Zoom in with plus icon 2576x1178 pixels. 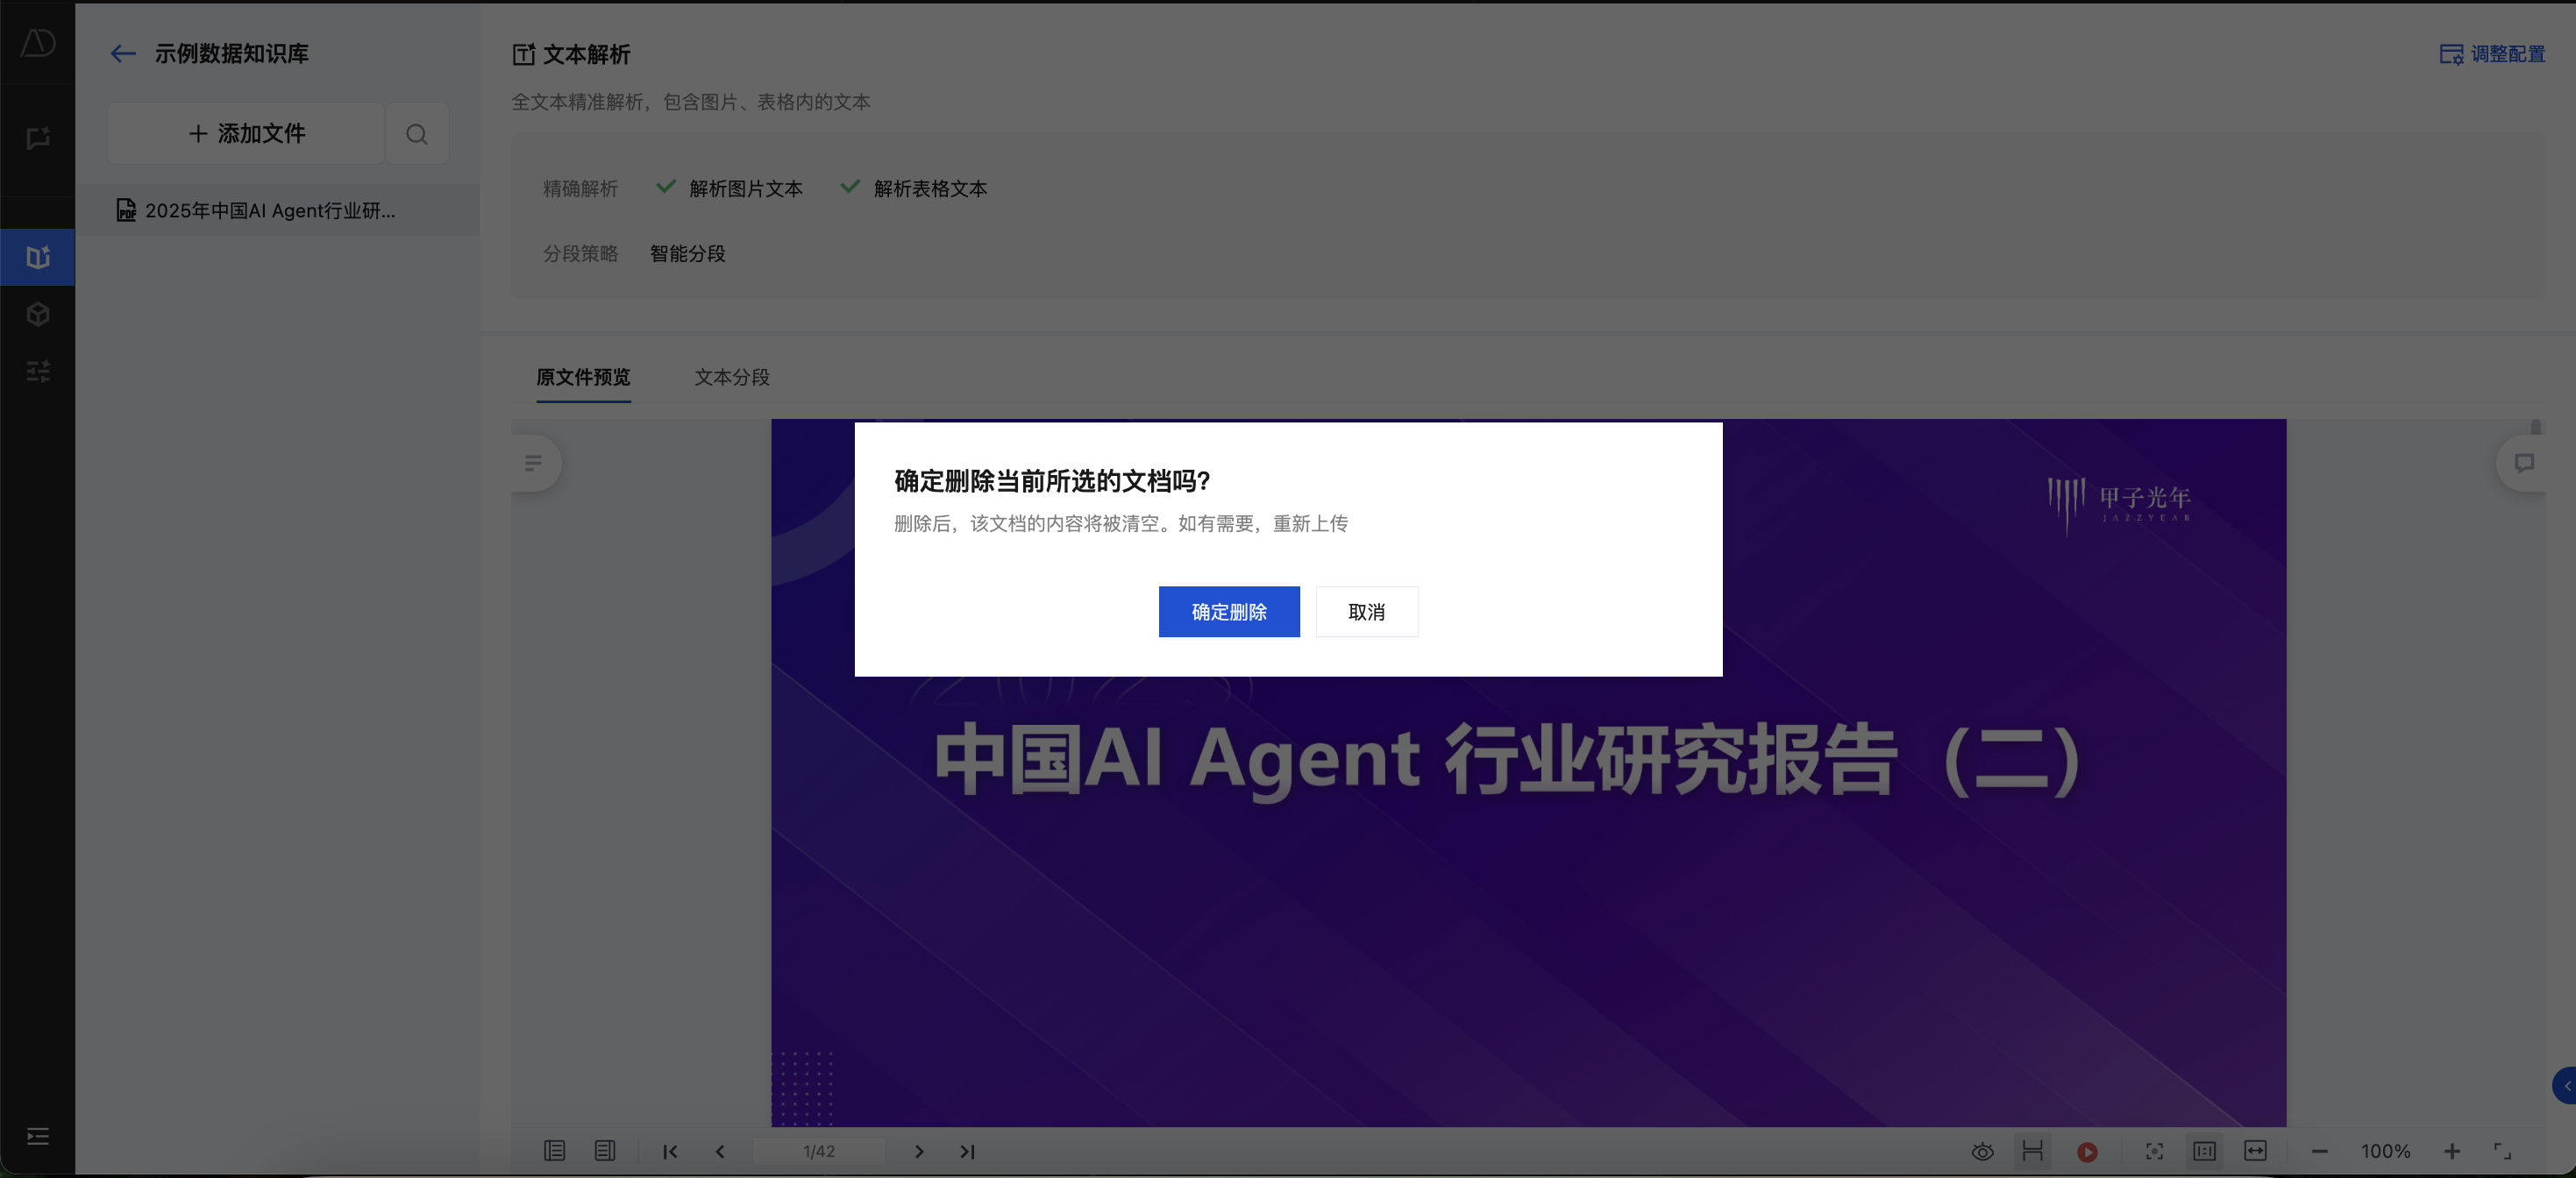(2451, 1152)
